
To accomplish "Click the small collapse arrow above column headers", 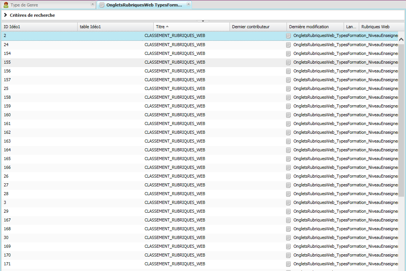I will coord(203,21).
